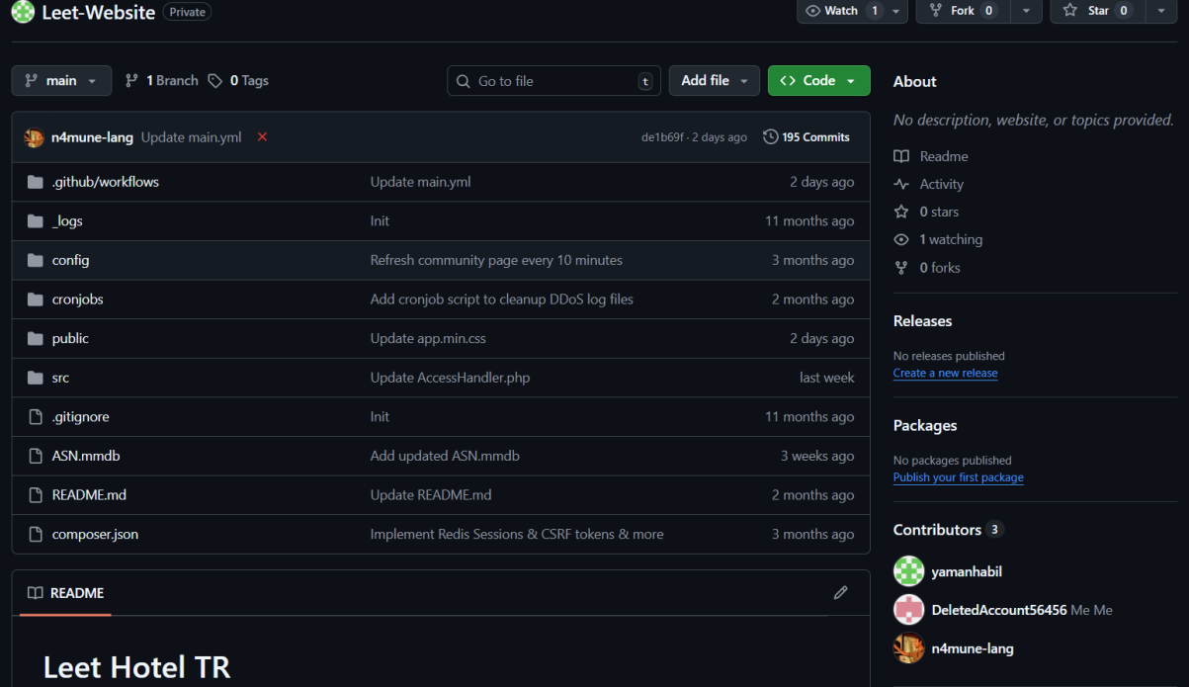1189x687 pixels.
Task: Click the pencil edit README icon
Action: coord(841,593)
